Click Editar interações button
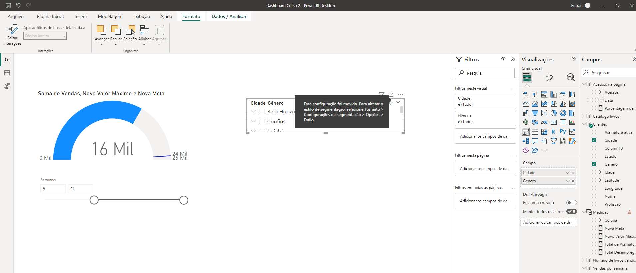Screen dimensions: 636x273 tap(12, 35)
